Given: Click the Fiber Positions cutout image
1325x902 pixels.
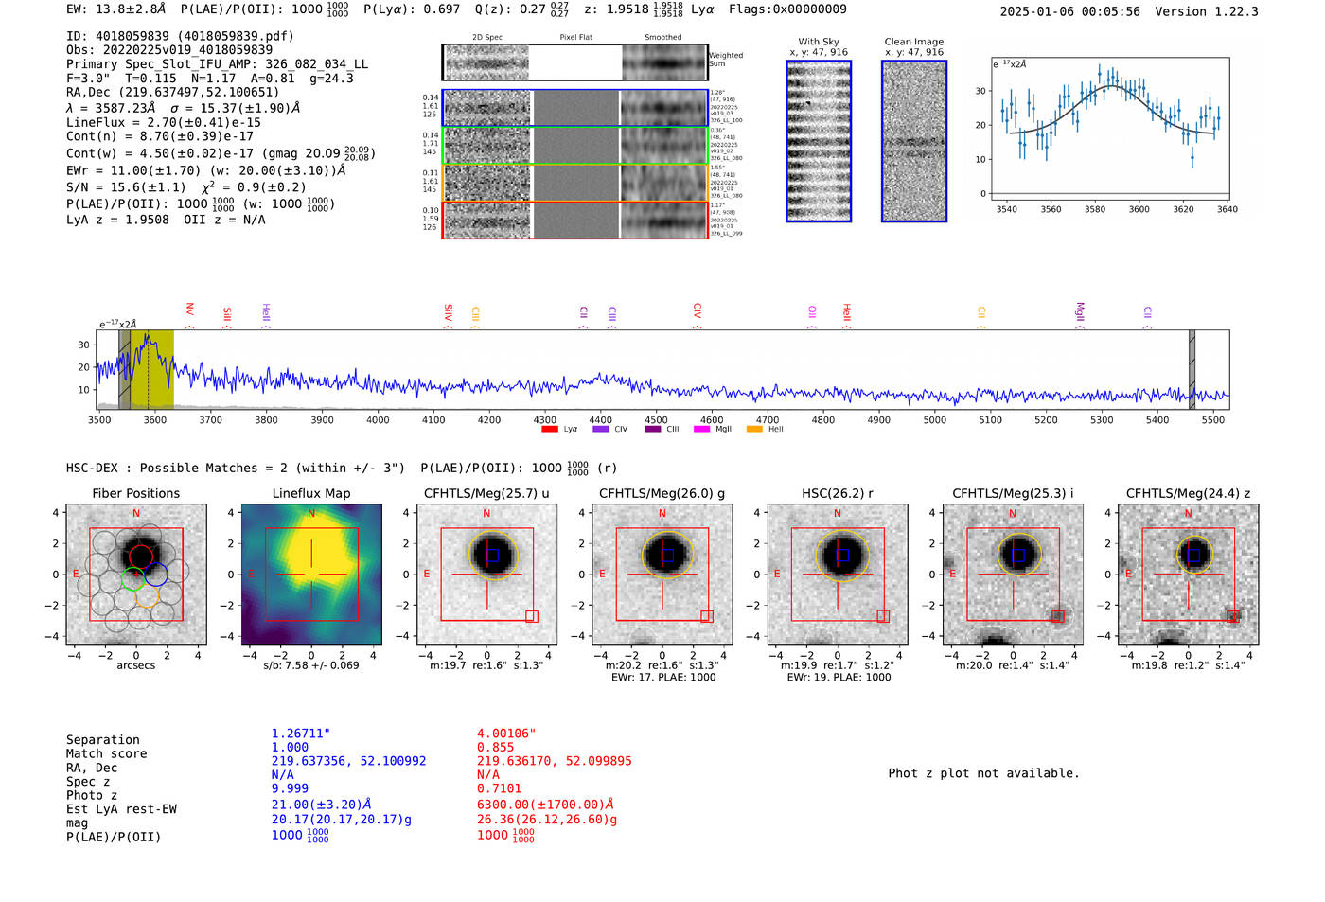Looking at the screenshot, I should (x=136, y=575).
